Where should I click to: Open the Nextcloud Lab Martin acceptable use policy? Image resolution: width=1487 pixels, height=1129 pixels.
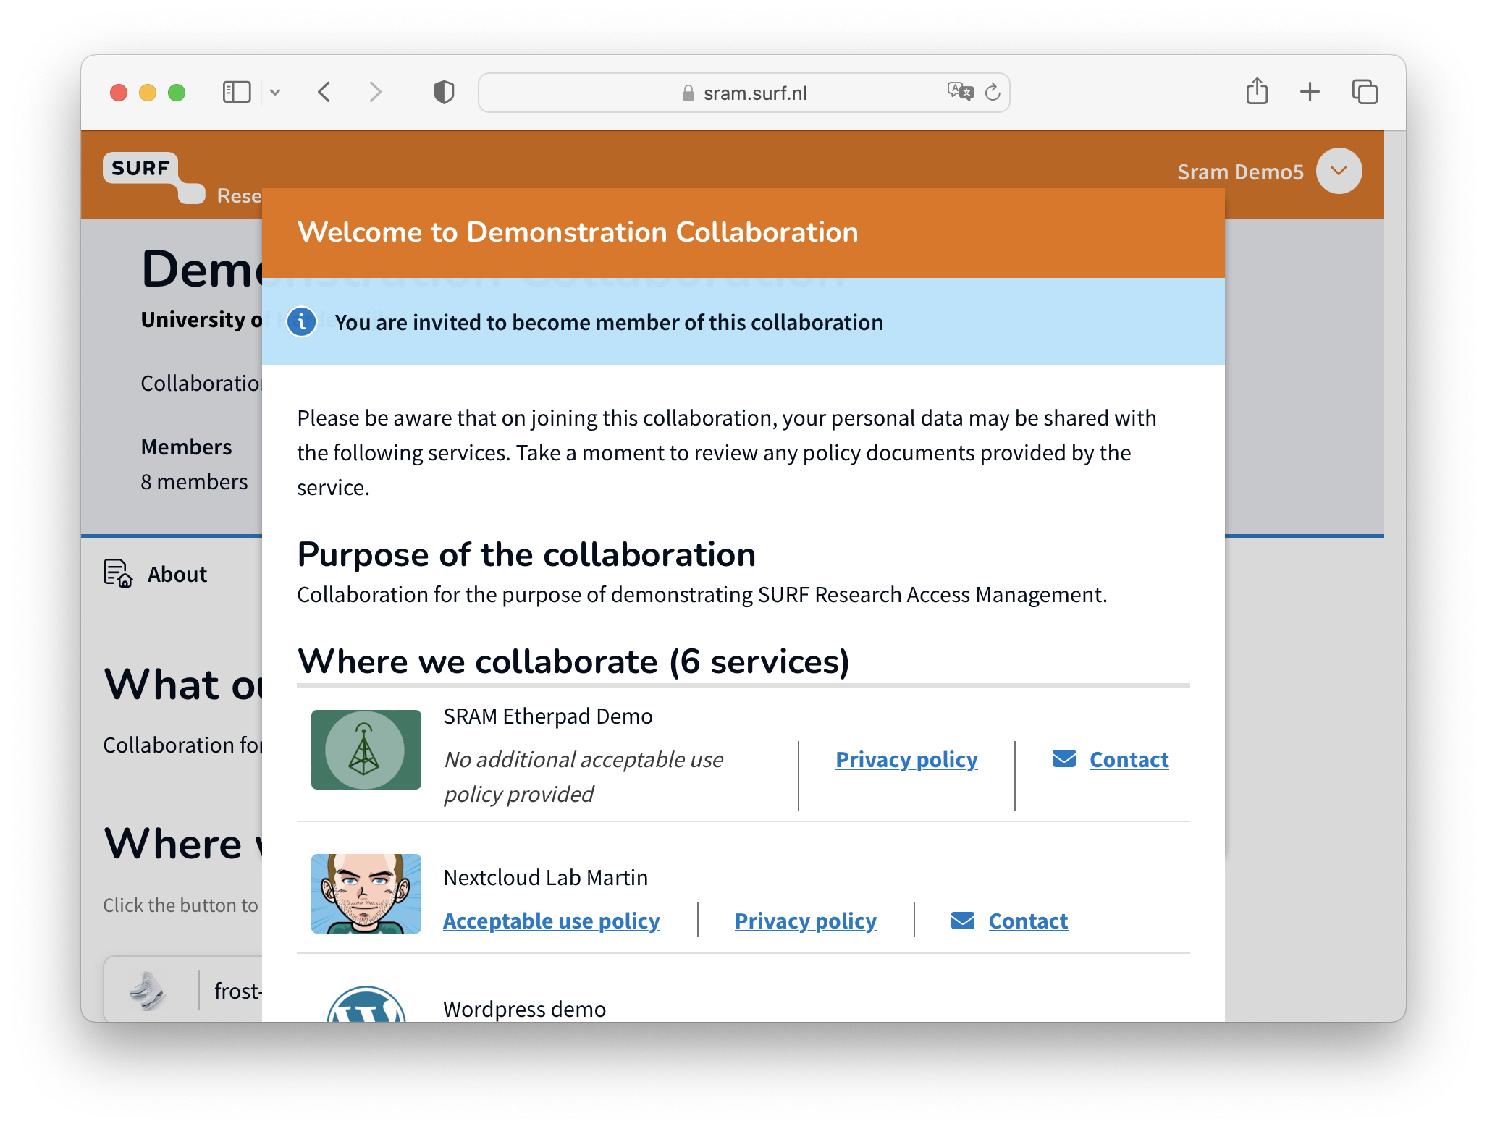[x=552, y=921]
